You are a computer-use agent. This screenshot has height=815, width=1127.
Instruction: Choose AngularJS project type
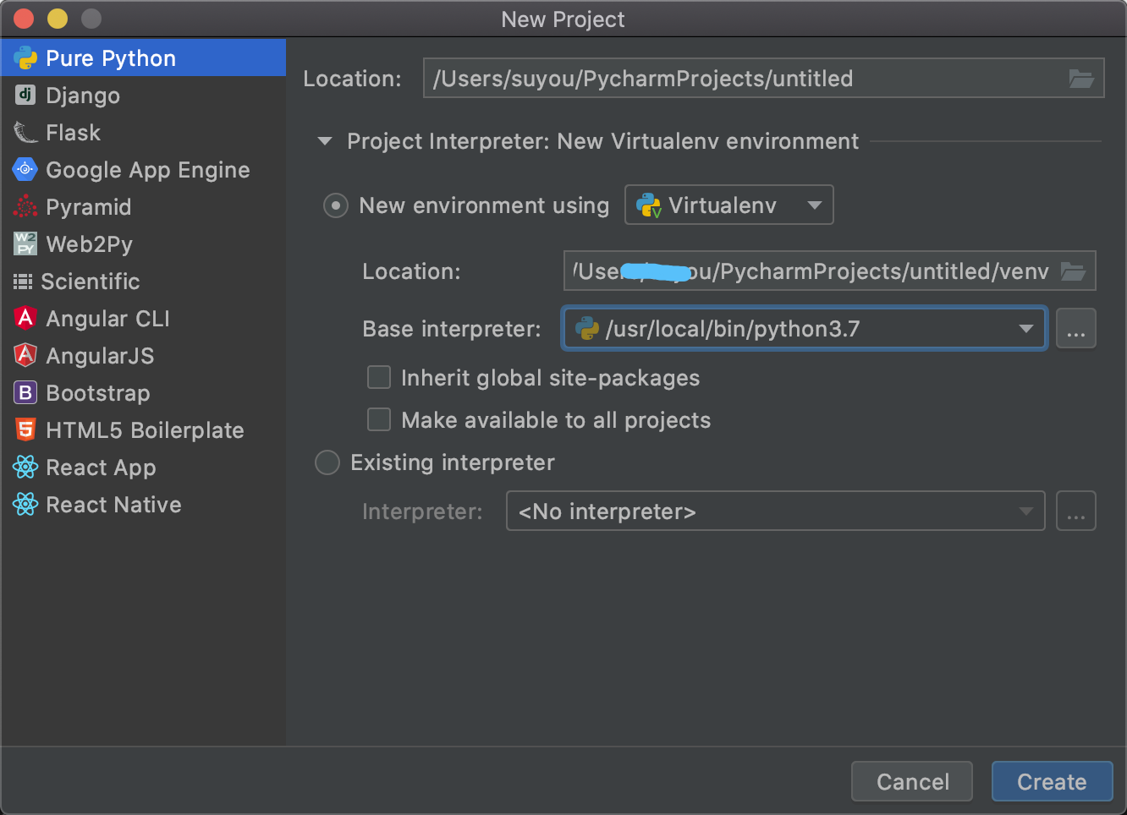pos(143,356)
